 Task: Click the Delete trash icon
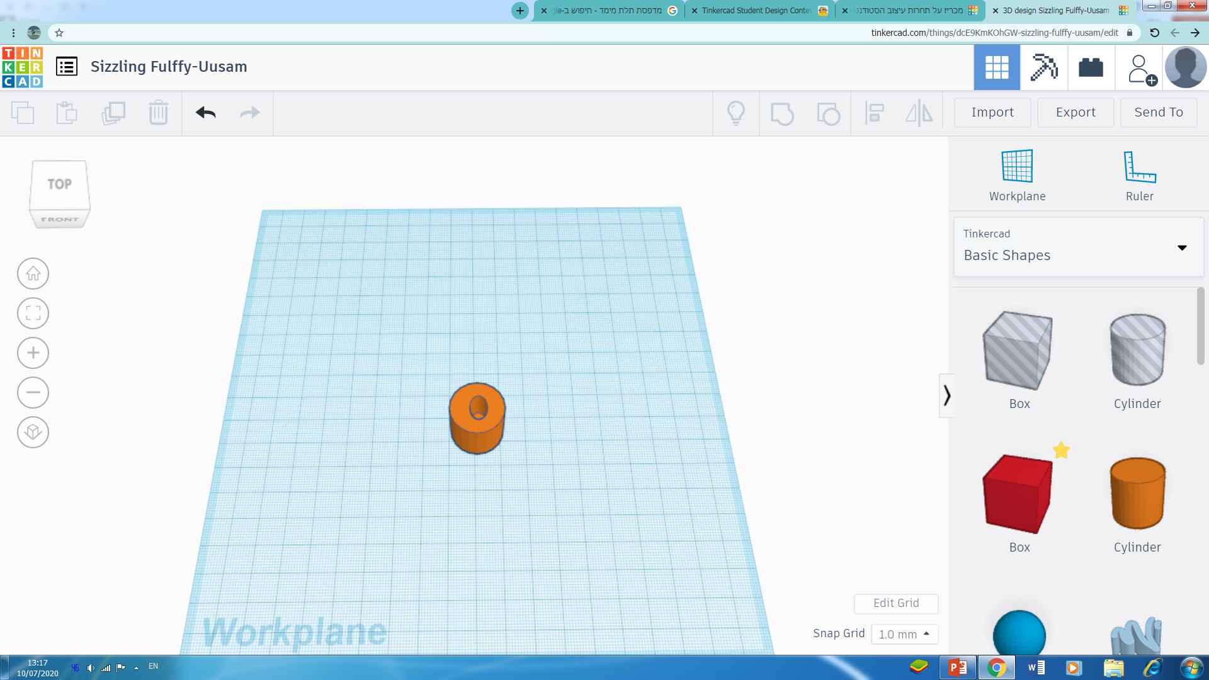[x=158, y=113]
